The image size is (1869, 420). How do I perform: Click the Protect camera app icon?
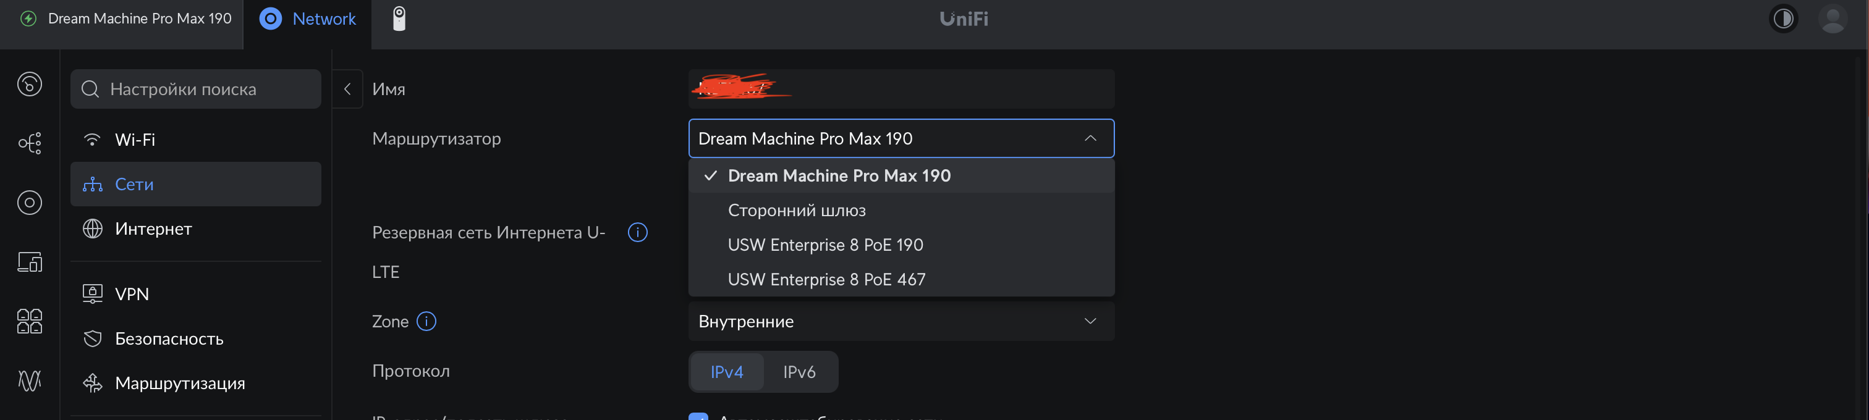399,19
